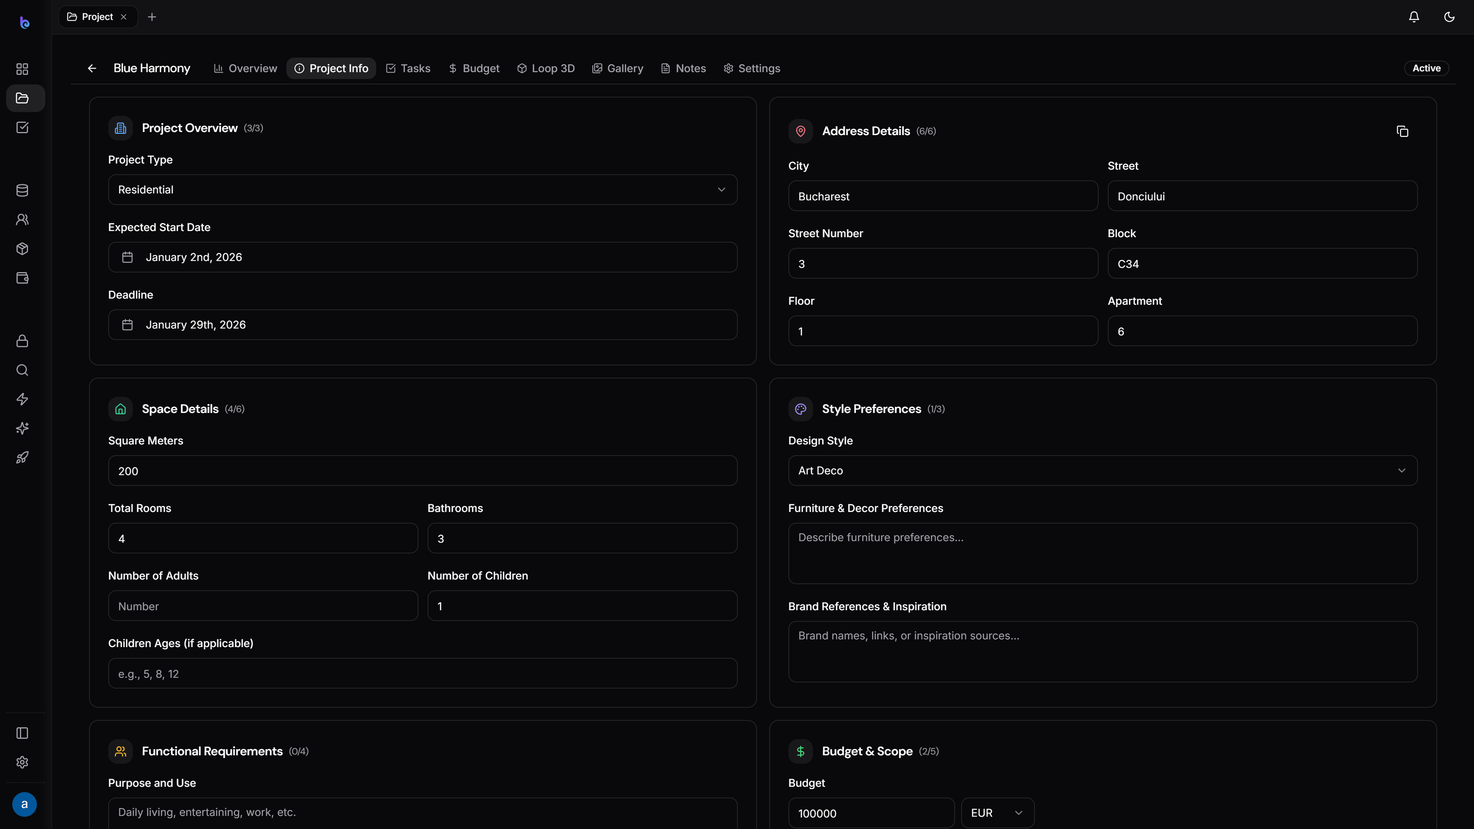Select the Project Info tab
This screenshot has width=1474, height=829.
(x=331, y=68)
